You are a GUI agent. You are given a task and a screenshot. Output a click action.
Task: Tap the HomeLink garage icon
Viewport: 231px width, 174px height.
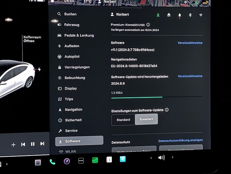[169, 15]
